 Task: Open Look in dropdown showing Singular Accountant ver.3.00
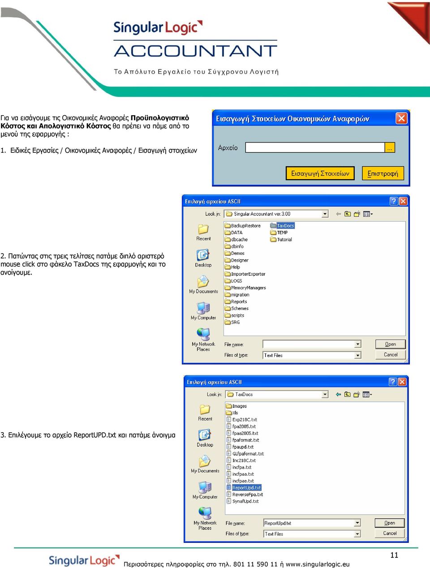(x=325, y=214)
